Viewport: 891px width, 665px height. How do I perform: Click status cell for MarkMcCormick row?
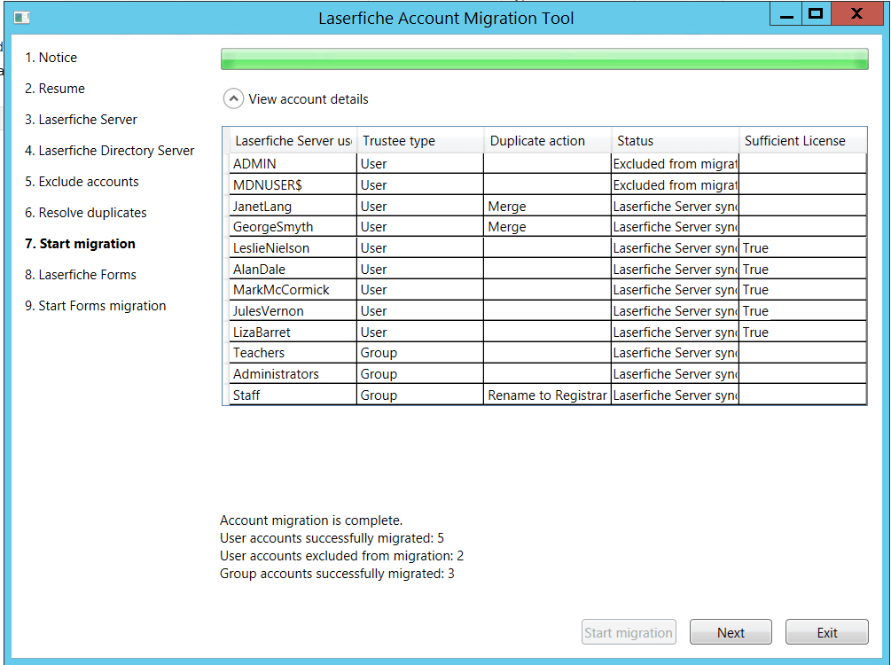pyautogui.click(x=675, y=290)
